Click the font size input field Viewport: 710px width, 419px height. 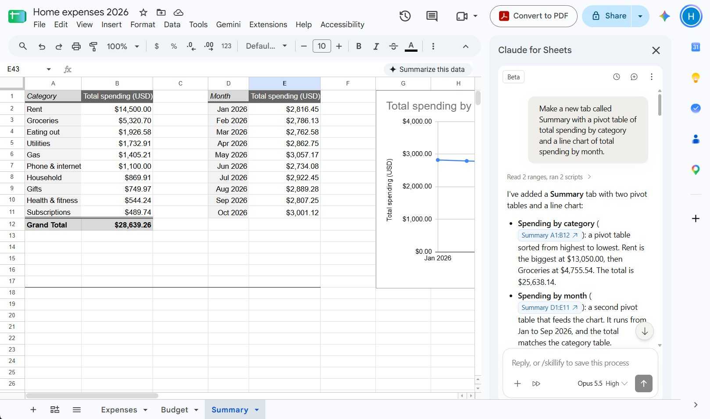321,46
